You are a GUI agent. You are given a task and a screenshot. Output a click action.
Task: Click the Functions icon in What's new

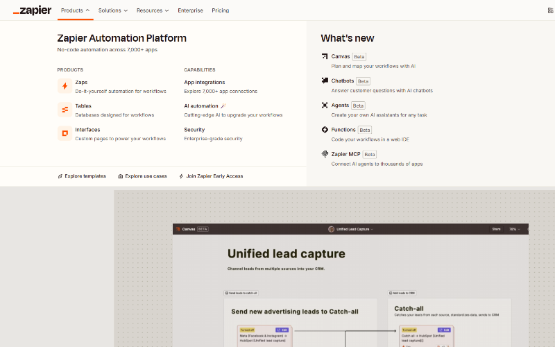(x=325, y=130)
